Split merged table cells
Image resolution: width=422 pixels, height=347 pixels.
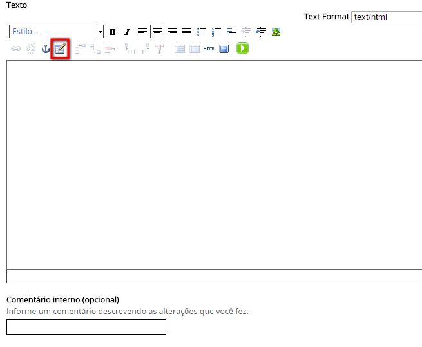click(180, 49)
